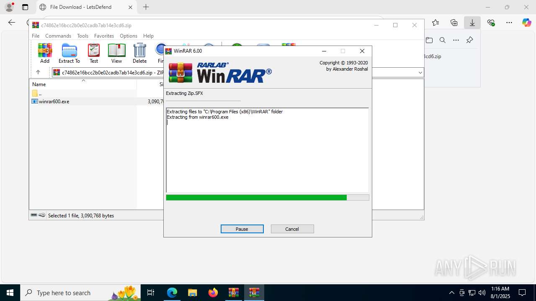Click the extraction log text area
The width and height of the screenshot is (536, 301).
click(x=268, y=150)
